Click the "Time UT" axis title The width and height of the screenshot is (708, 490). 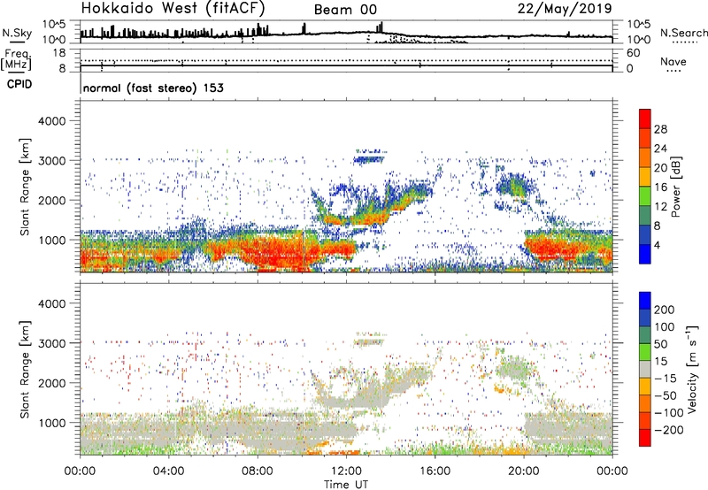[x=346, y=485]
